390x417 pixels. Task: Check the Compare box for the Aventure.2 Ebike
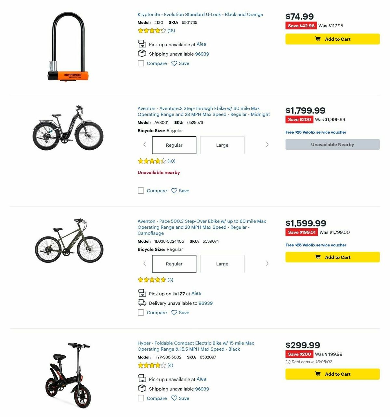(x=141, y=191)
